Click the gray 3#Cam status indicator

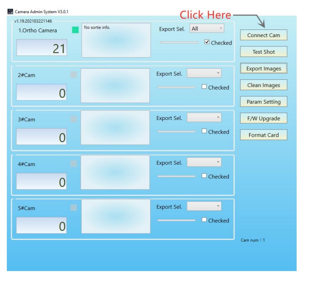74,119
